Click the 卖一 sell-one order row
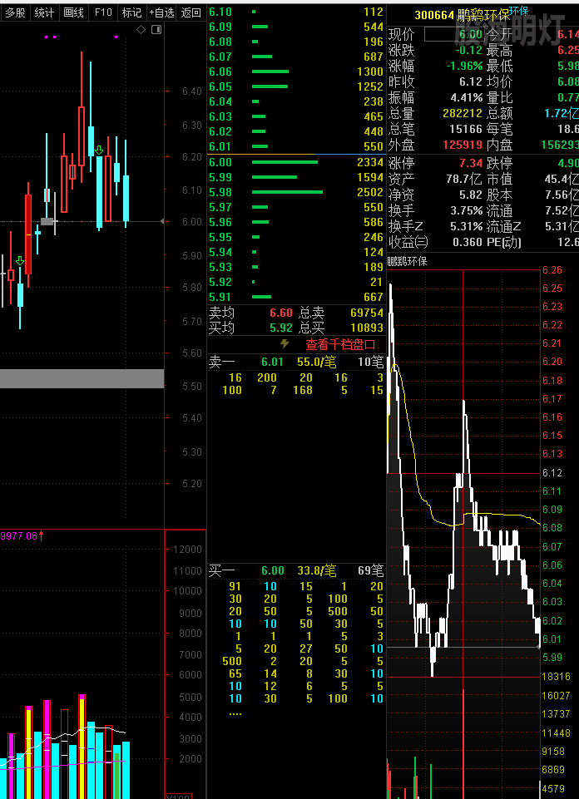 295,362
